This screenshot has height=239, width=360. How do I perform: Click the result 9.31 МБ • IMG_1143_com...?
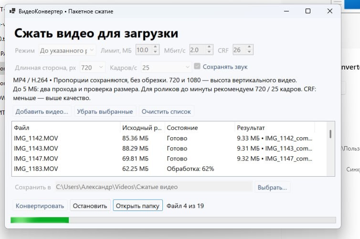pyautogui.click(x=275, y=149)
